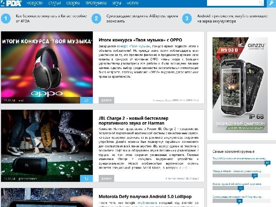
Task: Click далее button under OPPO article
Action: click(x=106, y=100)
